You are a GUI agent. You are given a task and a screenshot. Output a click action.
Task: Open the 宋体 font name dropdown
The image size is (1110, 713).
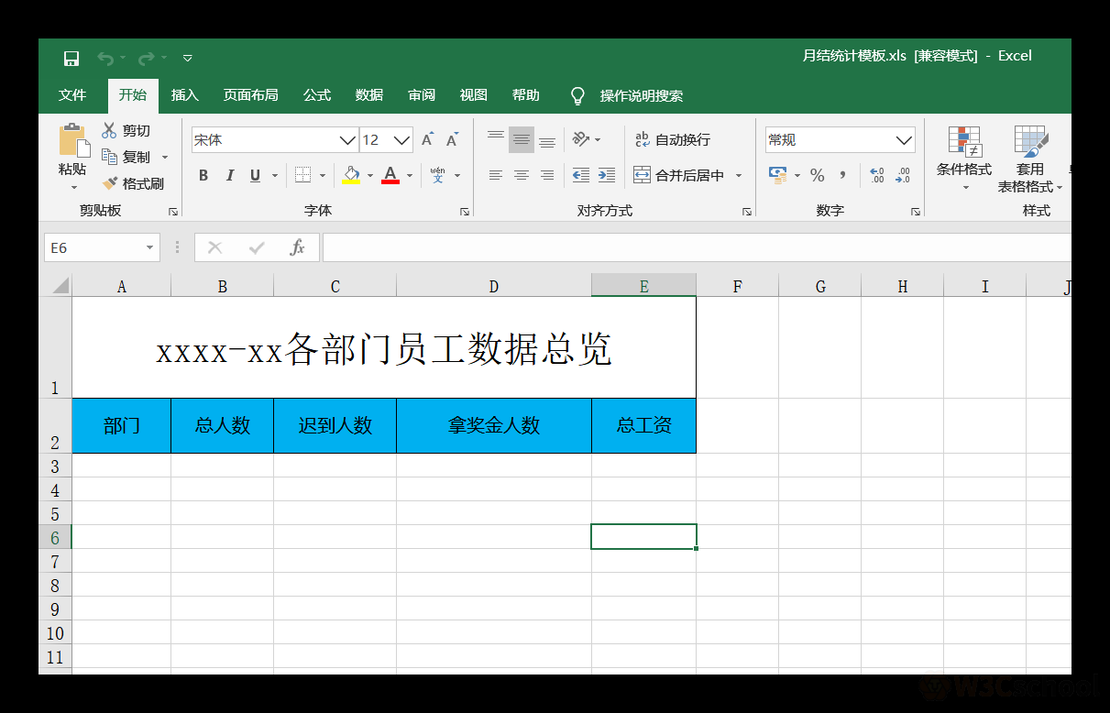pos(348,140)
